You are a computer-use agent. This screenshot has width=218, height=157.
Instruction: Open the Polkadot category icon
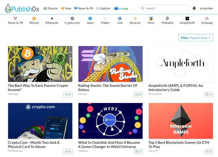click(x=167, y=18)
